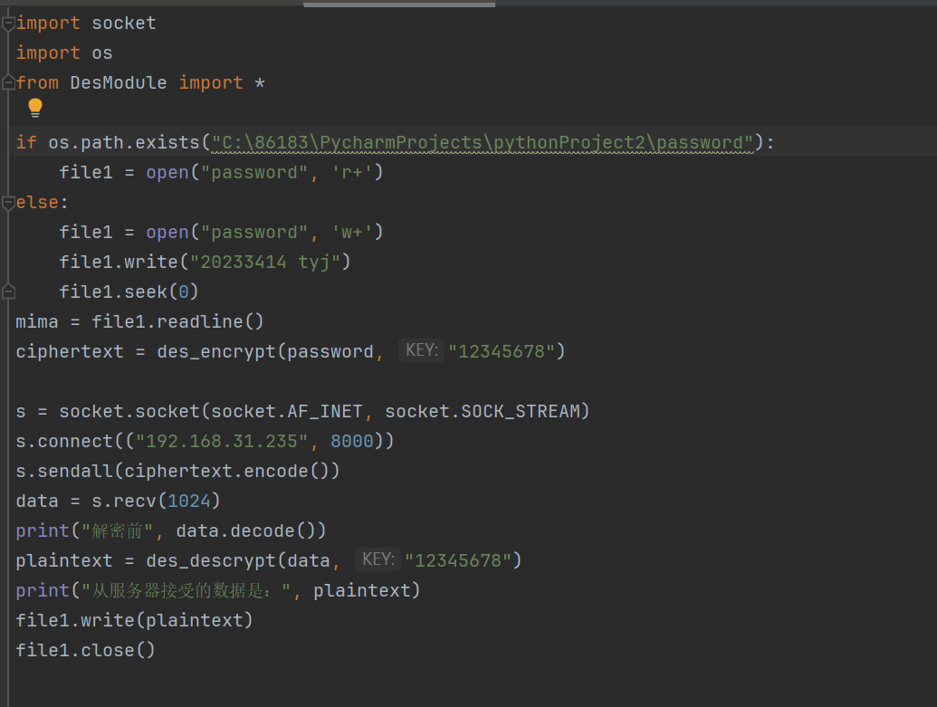
Task: Click the first KEY: parameter hint in des_encrypt
Action: 421,350
